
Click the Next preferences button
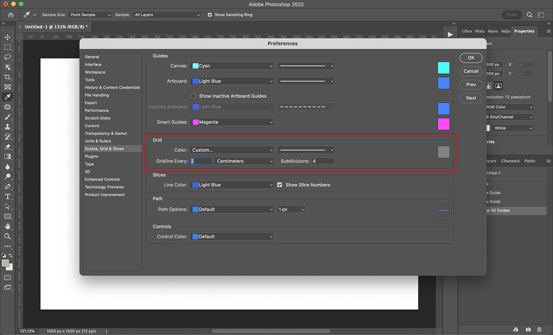tap(471, 98)
